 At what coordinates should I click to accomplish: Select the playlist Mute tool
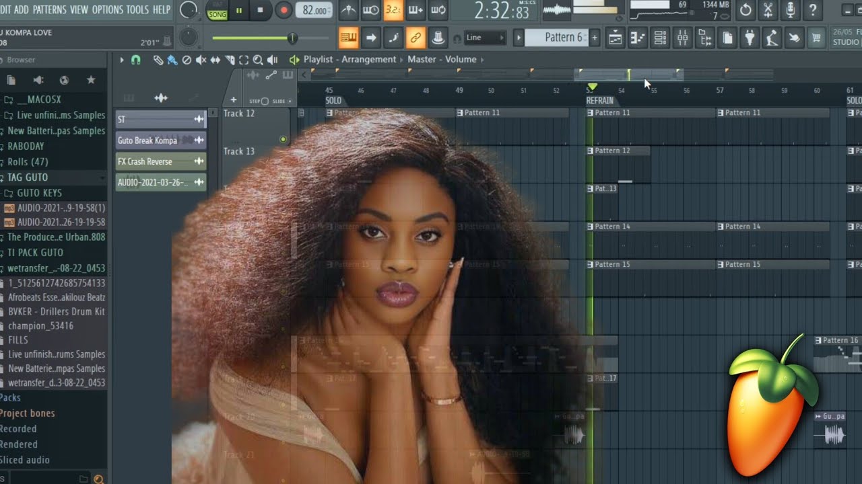coord(201,60)
